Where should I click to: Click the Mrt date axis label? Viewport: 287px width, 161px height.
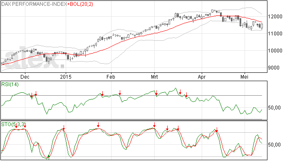click(x=154, y=77)
